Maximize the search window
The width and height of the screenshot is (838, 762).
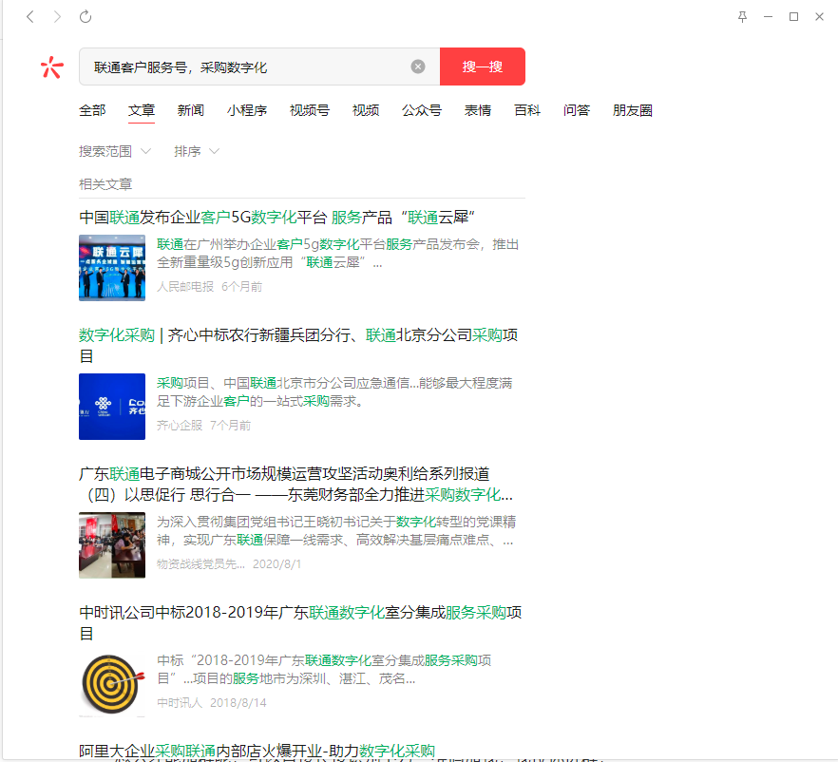tap(793, 17)
